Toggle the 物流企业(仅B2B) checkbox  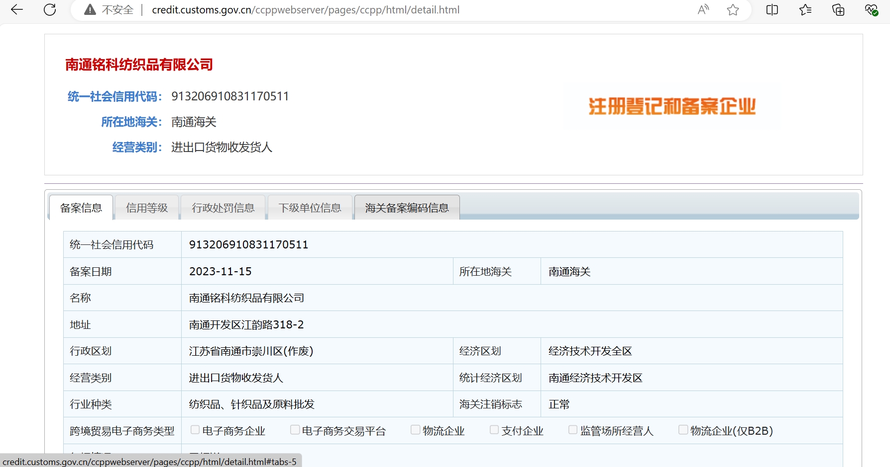[x=683, y=430]
